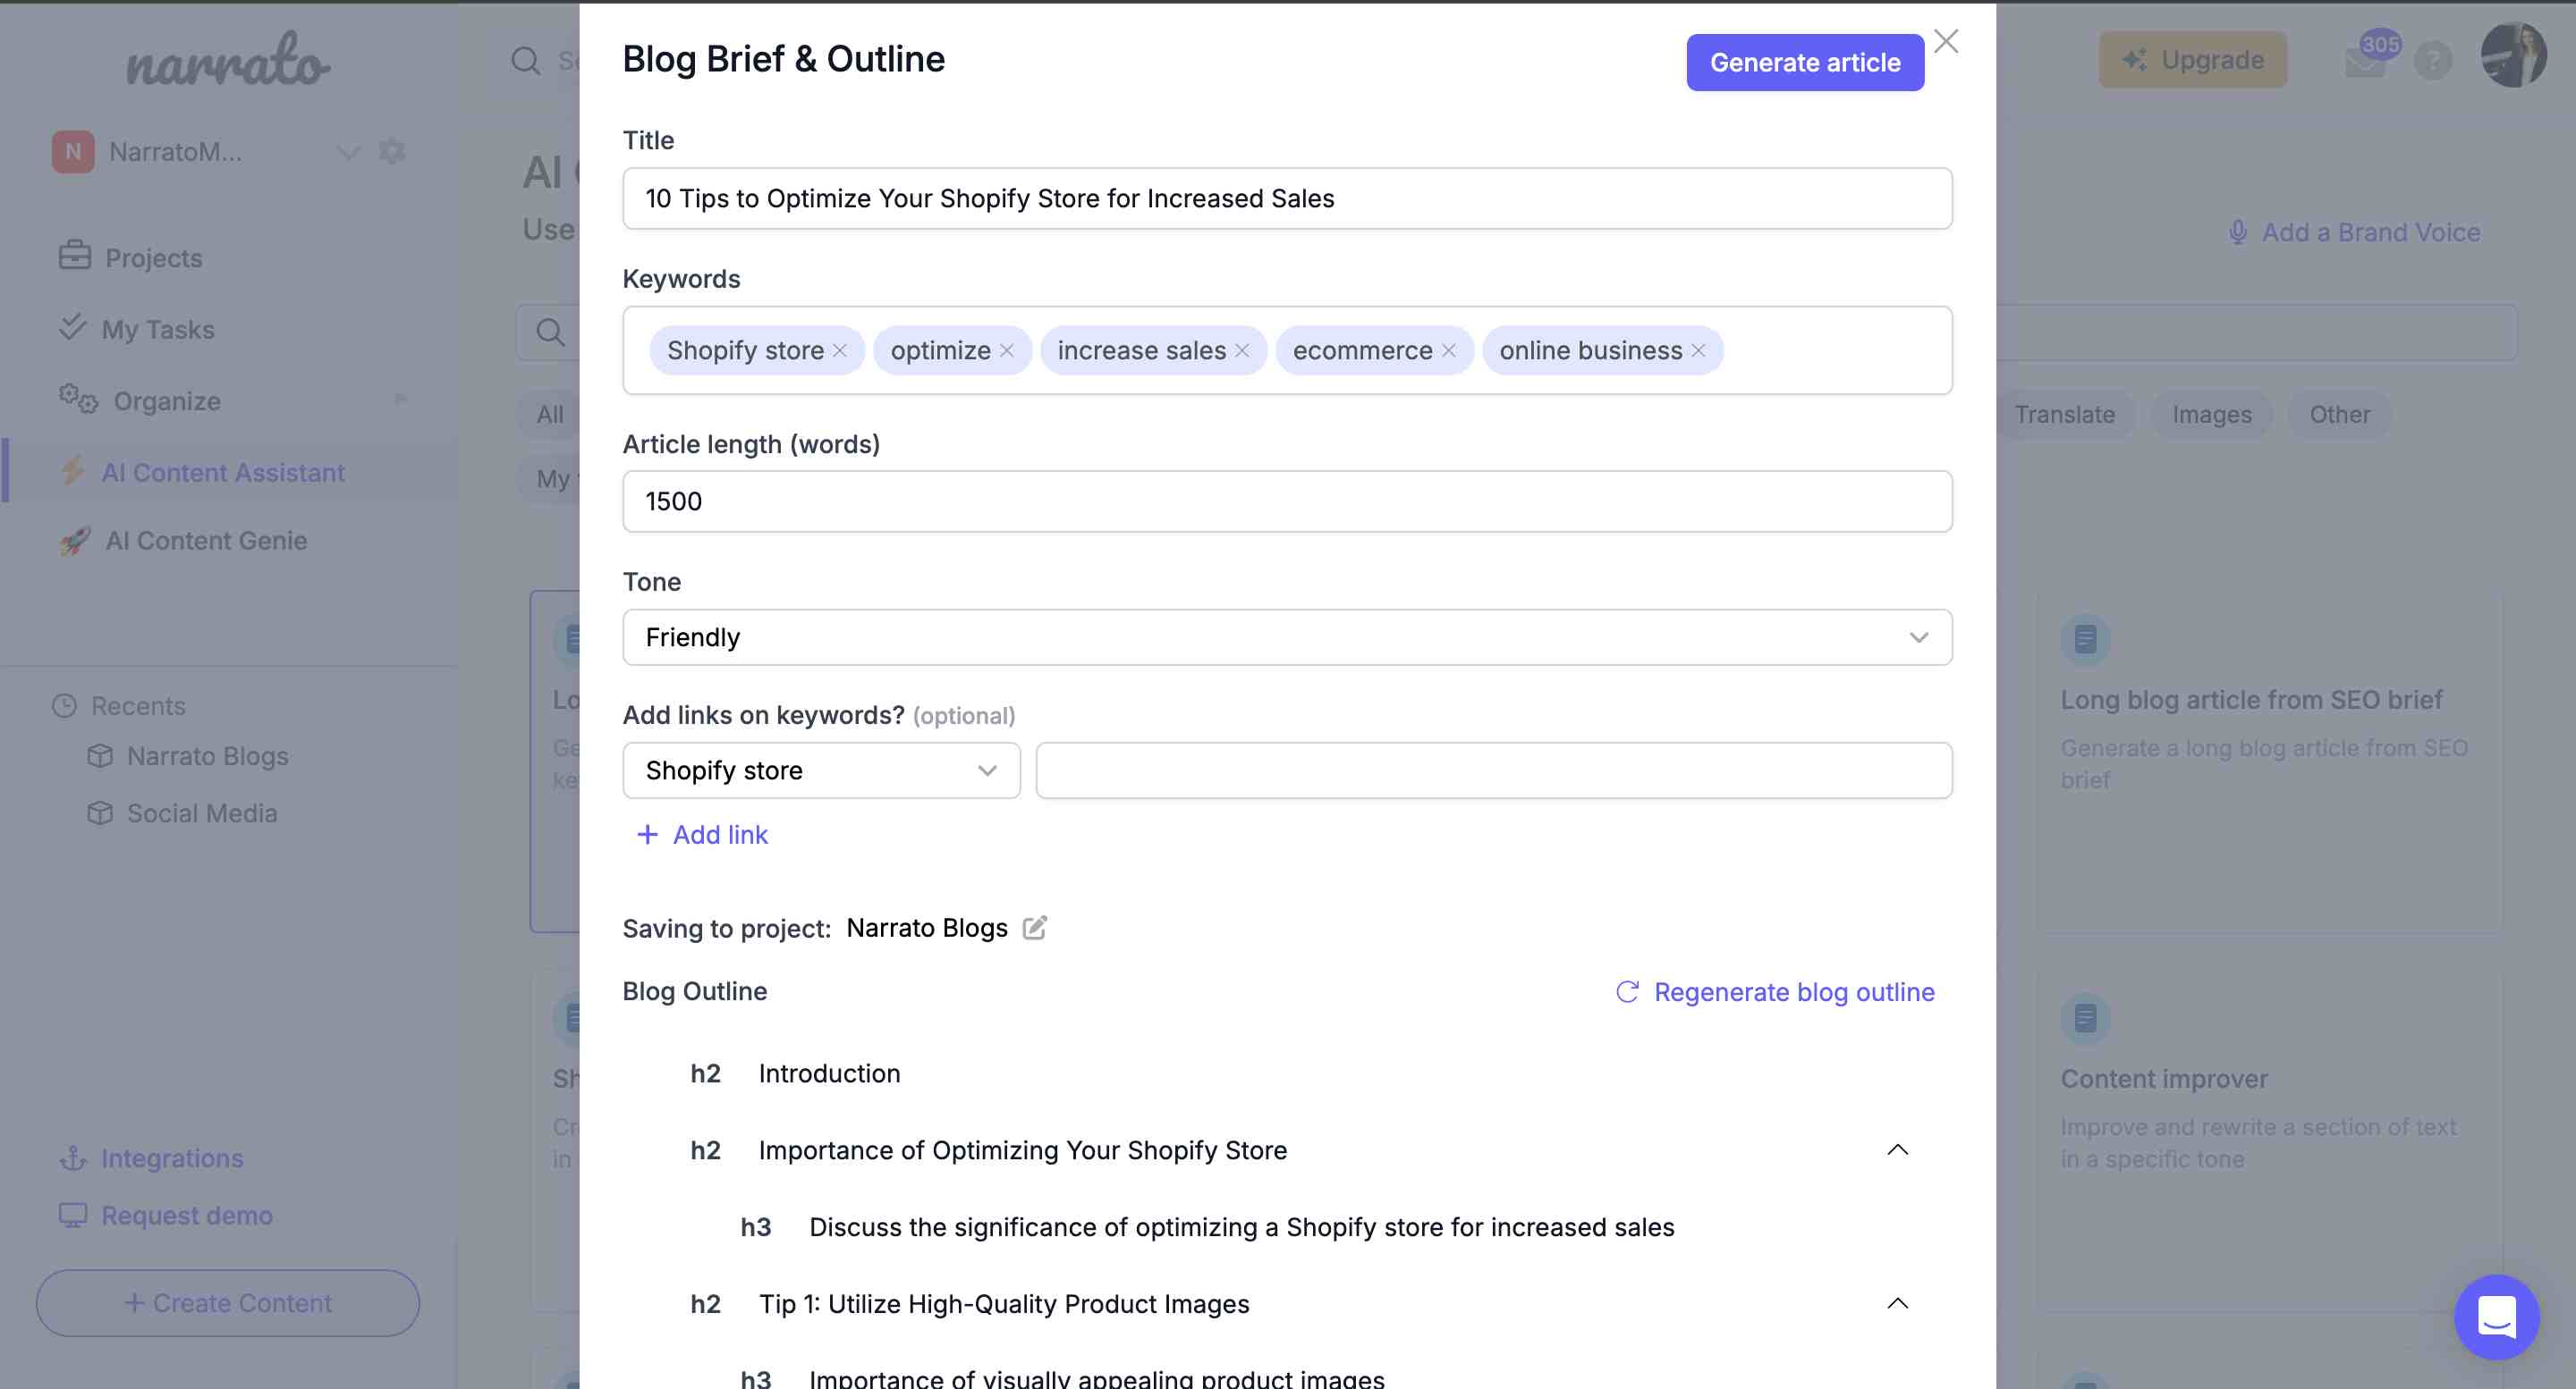
Task: Open My Tasks in the sidebar
Action: pos(158,329)
